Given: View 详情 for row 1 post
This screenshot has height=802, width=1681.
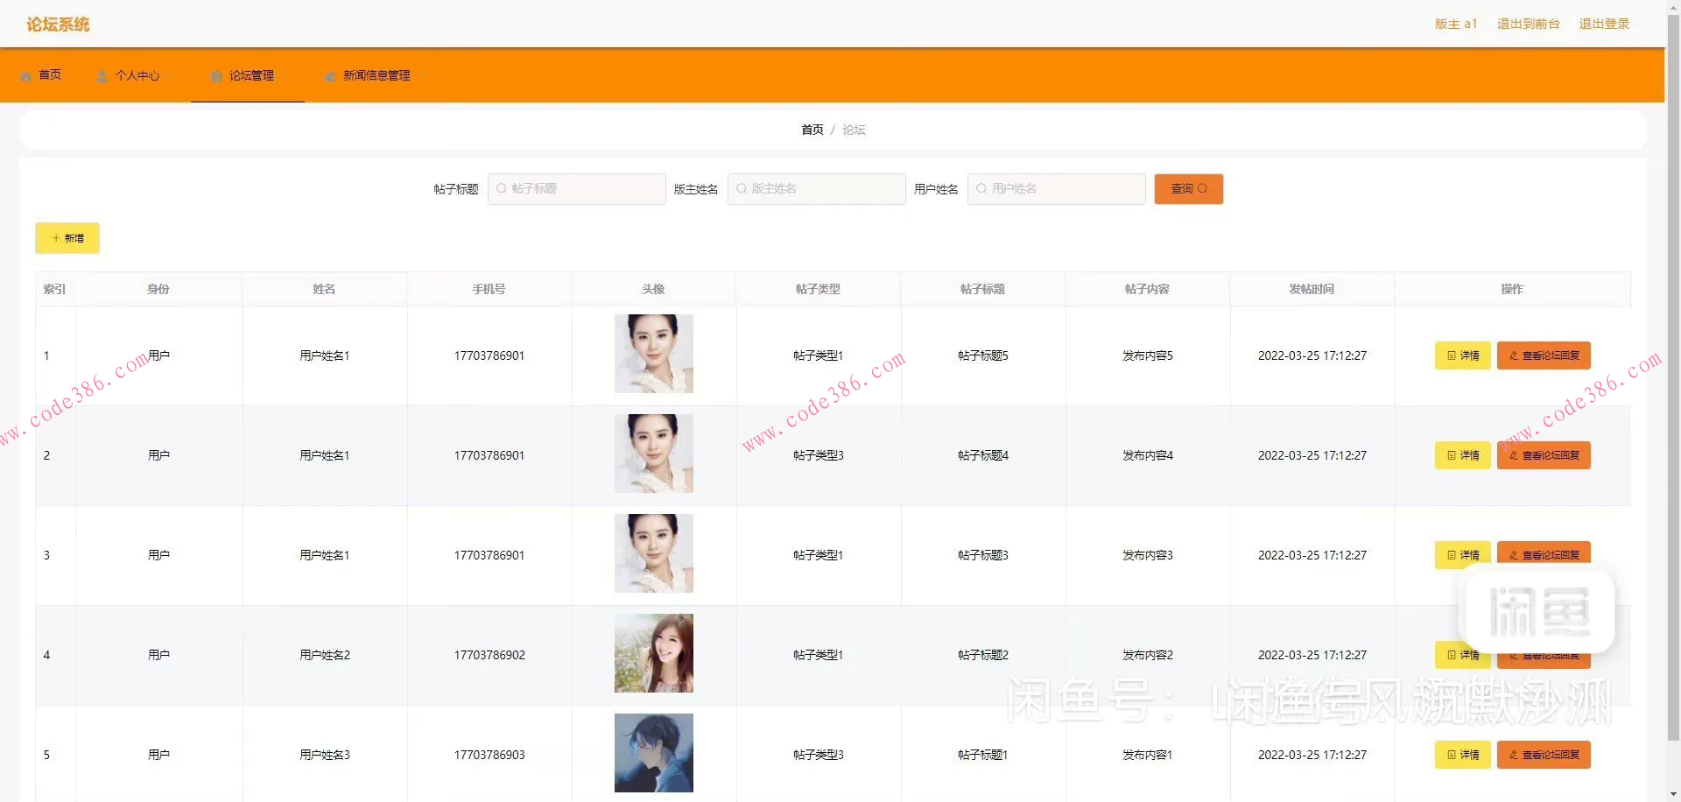Looking at the screenshot, I should click(1462, 355).
